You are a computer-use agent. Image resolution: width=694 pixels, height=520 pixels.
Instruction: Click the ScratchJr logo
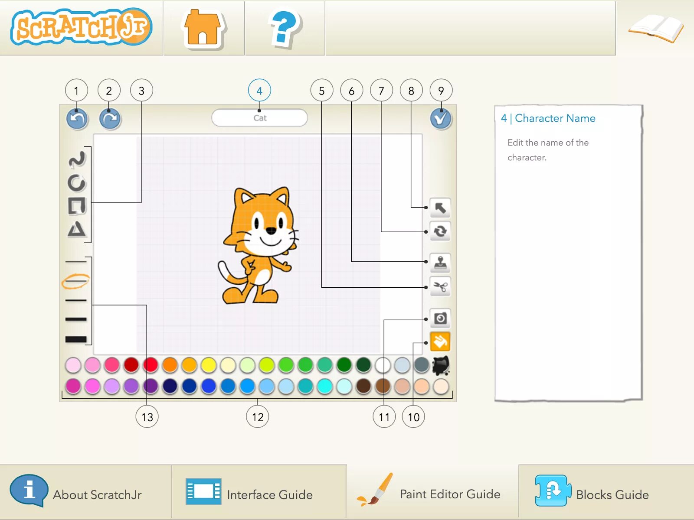coord(81,27)
